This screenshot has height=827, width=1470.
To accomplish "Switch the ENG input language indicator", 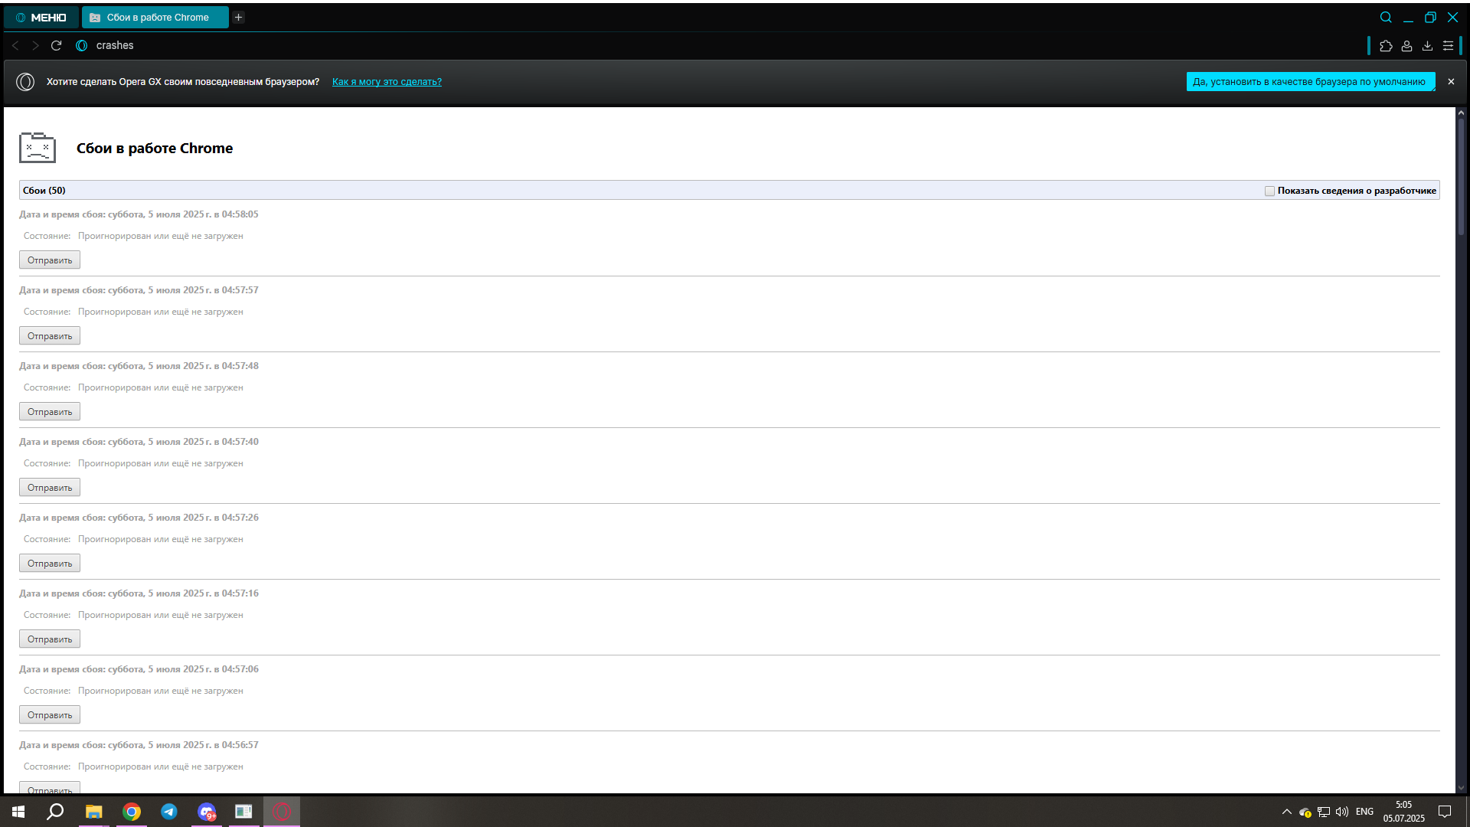I will coord(1365,812).
